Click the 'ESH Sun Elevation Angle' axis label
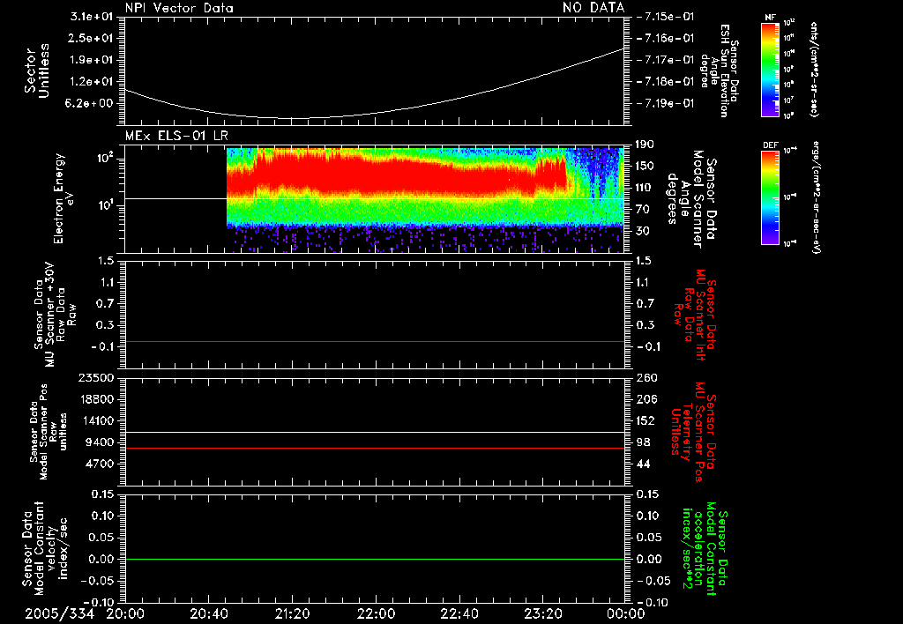Image resolution: width=903 pixels, height=624 pixels. coord(720,71)
